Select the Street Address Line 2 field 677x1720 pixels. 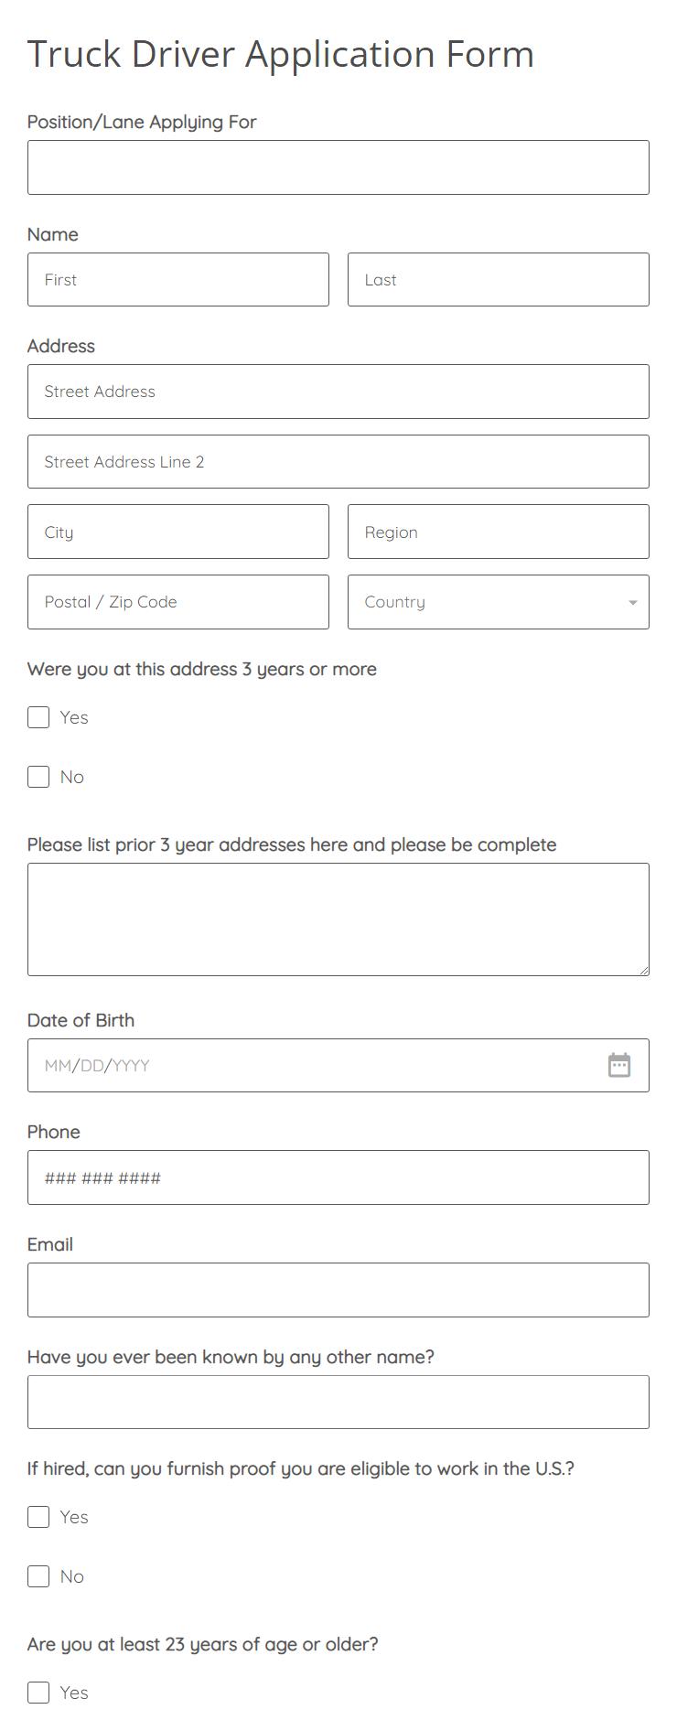[338, 461]
